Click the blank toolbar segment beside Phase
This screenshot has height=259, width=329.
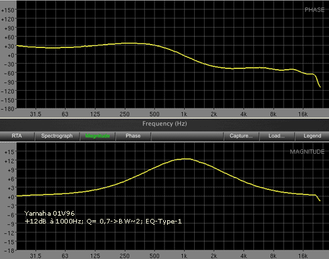(x=187, y=136)
